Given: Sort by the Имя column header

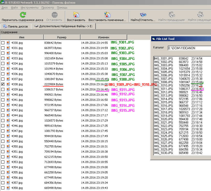Looking at the screenshot, I should (x=22, y=37).
